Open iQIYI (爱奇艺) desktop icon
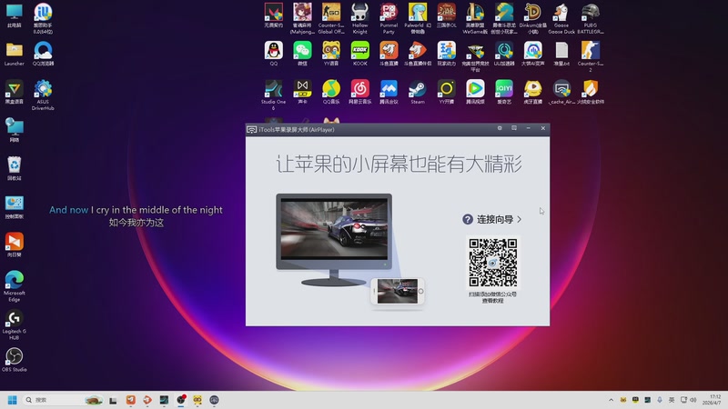The height and width of the screenshot is (409, 728). pos(504,92)
